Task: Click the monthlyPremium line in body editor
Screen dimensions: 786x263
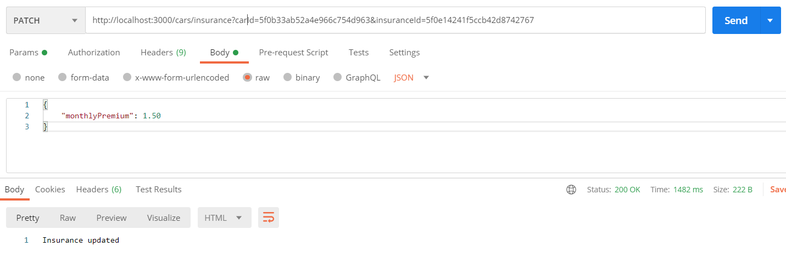Action: (x=111, y=116)
